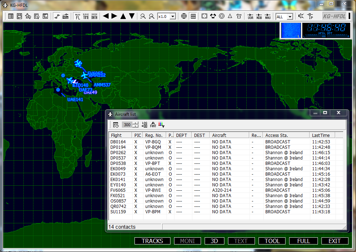This screenshot has height=252, width=356.
Task: Open the color palette settings icon
Action: 161,125
